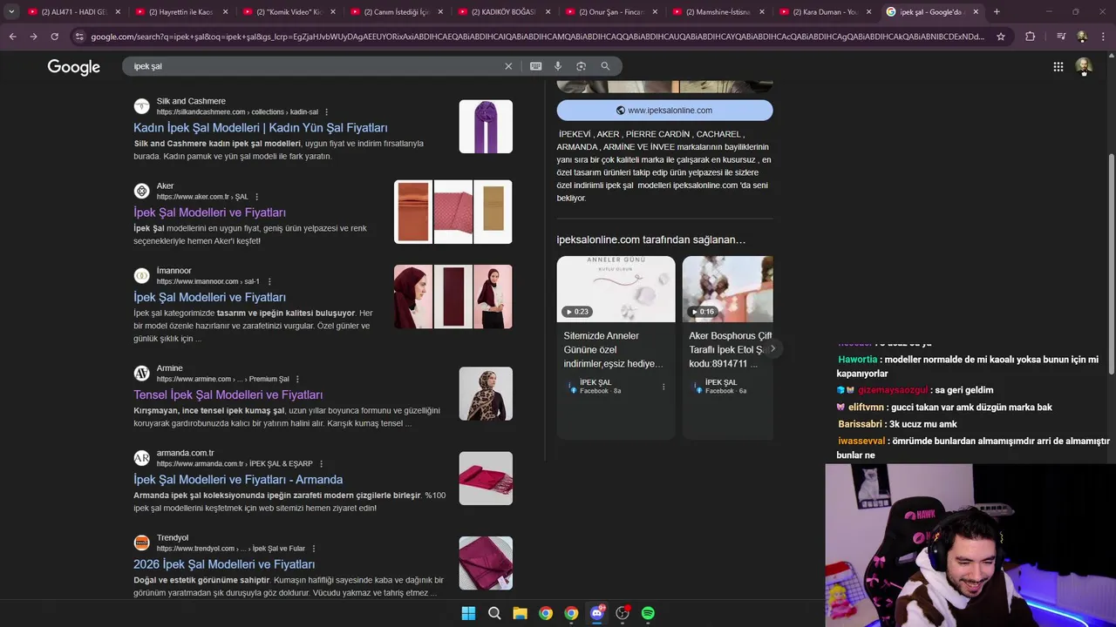Screen dimensions: 1116x627
Task: Play the 0:23 Anneler Günü video
Action: (616, 289)
